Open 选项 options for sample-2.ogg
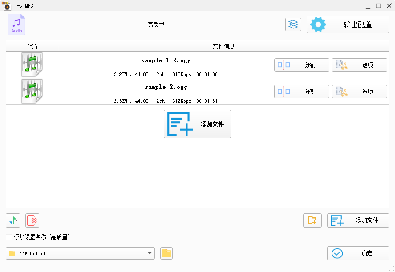The height and width of the screenshot is (272, 395). [x=359, y=92]
